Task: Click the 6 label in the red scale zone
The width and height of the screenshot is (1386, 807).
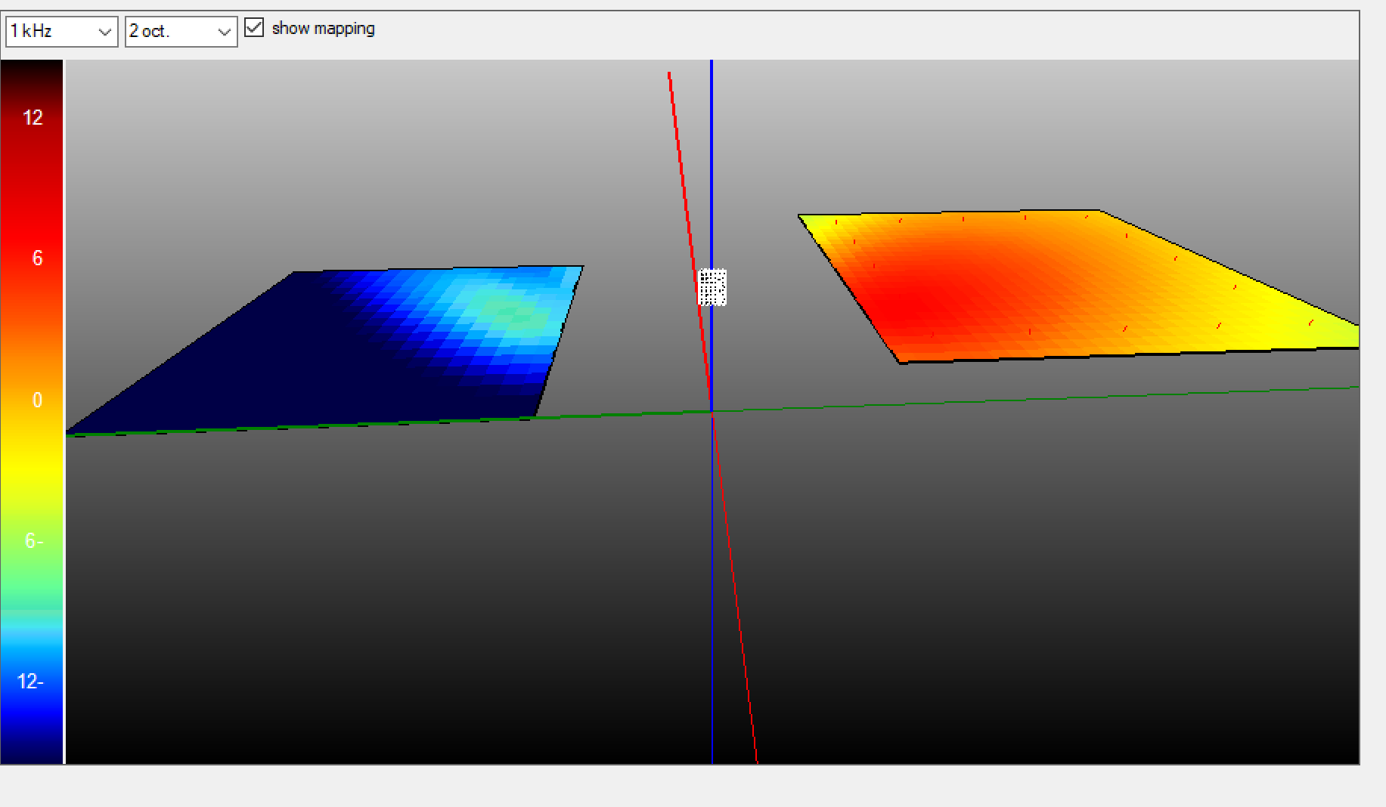Action: [37, 258]
